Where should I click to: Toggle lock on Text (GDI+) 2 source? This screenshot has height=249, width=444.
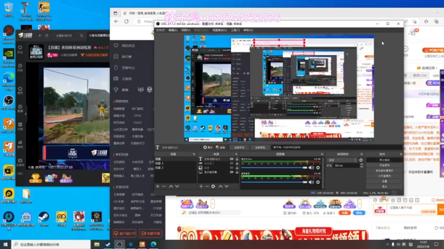tap(237, 159)
